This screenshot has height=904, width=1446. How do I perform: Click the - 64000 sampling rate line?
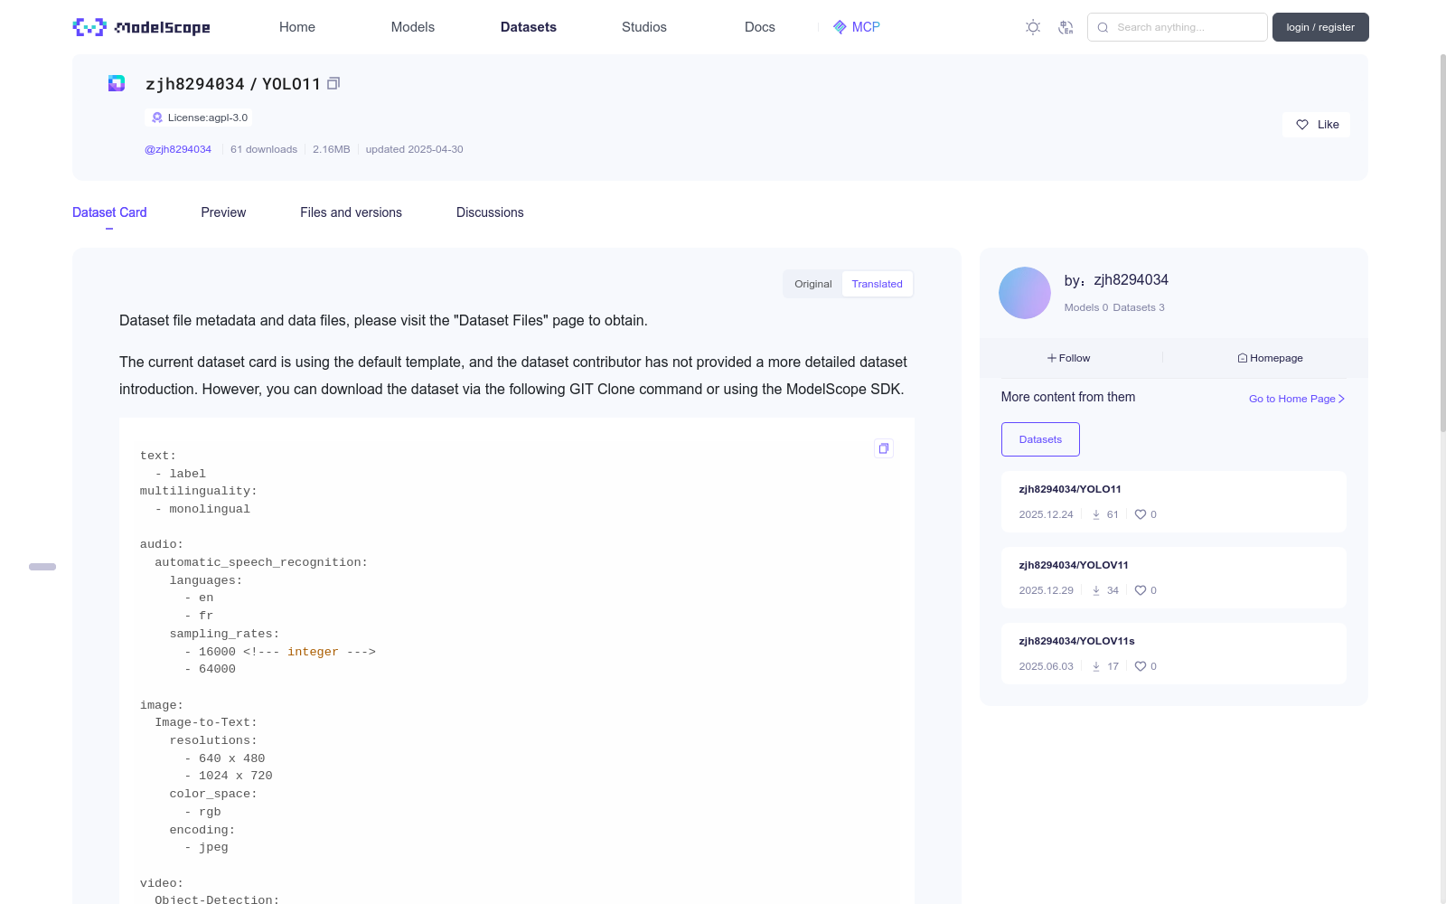(x=210, y=669)
